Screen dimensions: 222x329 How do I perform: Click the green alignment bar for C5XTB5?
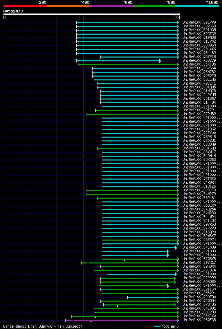click(x=128, y=64)
